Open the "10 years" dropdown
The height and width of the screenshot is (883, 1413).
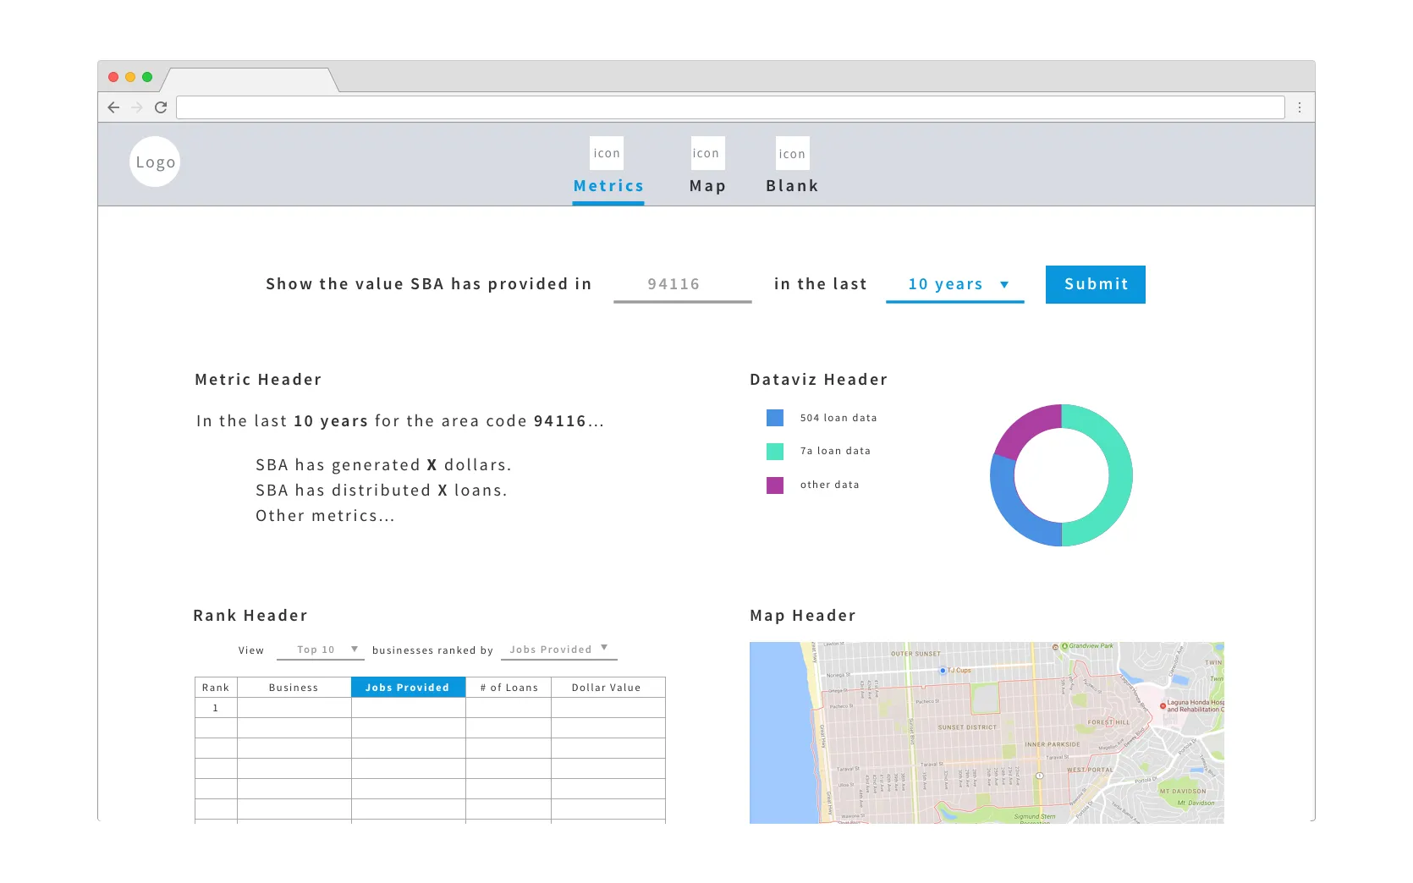point(954,284)
